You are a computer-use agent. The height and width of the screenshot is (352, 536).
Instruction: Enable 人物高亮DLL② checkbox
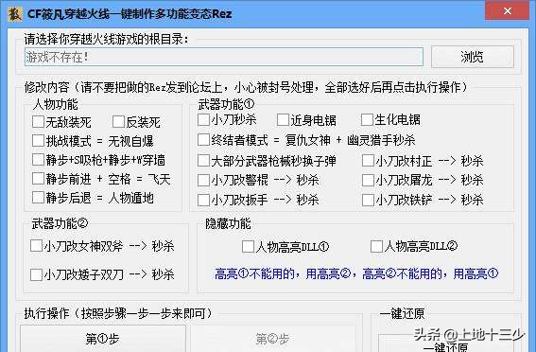pyautogui.click(x=376, y=246)
